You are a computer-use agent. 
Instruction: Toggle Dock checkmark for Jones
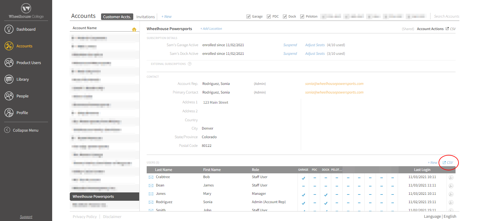(326, 195)
